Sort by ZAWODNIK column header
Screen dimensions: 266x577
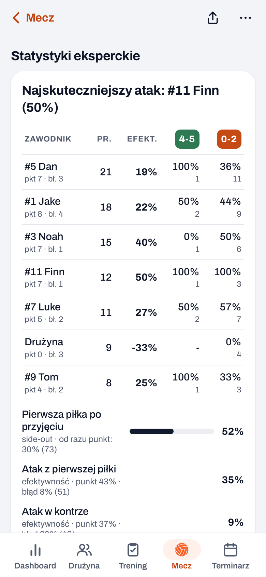(x=48, y=139)
